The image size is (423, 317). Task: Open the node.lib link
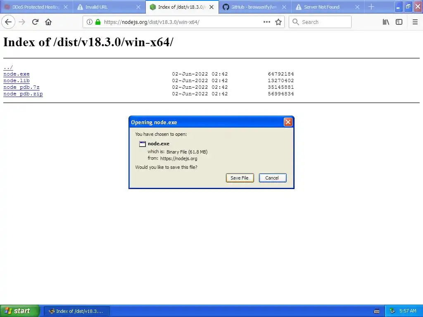pos(17,80)
